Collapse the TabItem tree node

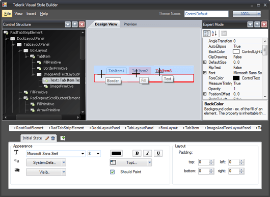point(26,57)
